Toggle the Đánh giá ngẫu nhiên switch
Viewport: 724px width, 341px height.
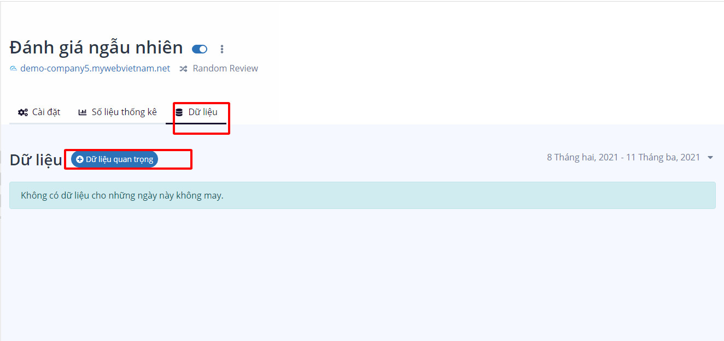tap(200, 49)
